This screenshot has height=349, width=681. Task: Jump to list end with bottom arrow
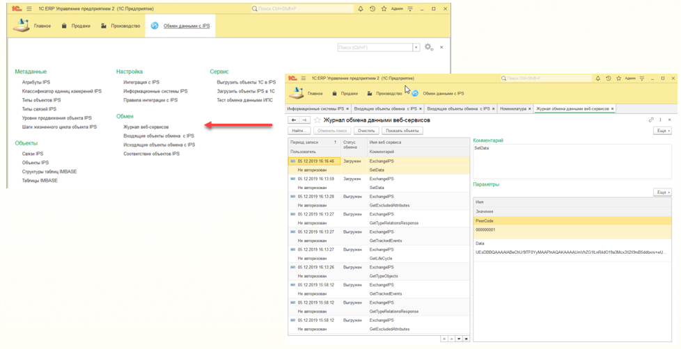click(x=466, y=339)
